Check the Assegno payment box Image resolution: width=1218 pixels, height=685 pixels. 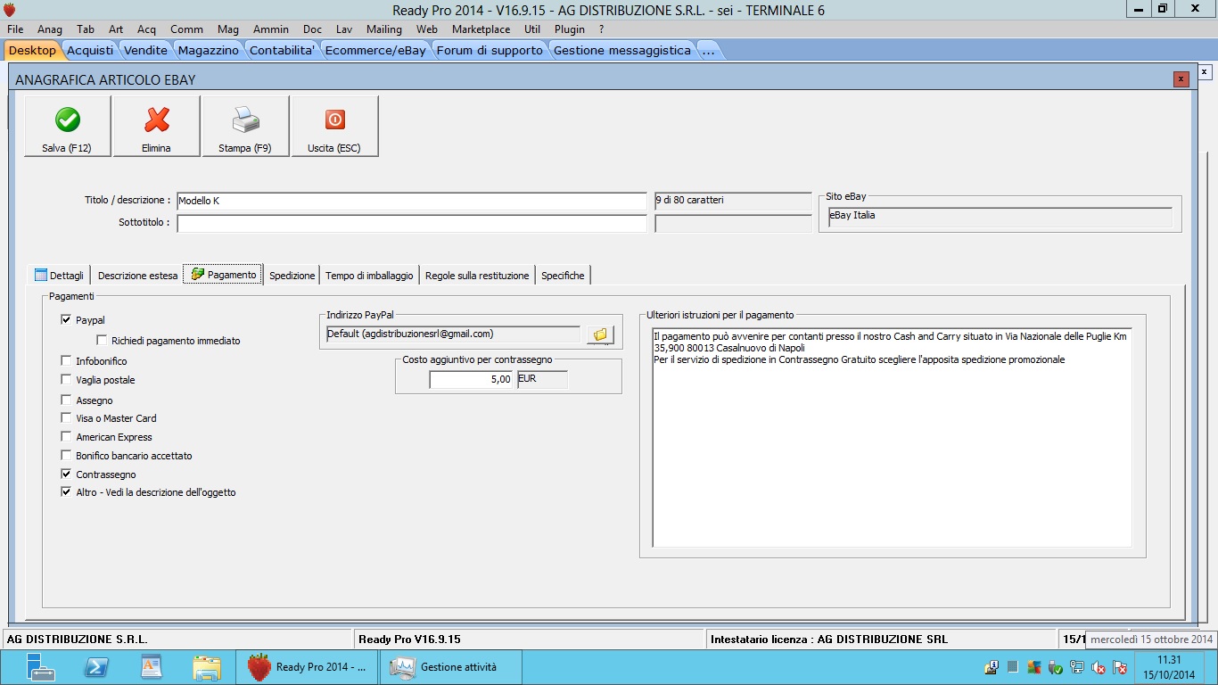coord(66,400)
